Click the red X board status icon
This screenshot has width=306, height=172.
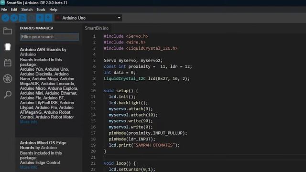[57, 18]
